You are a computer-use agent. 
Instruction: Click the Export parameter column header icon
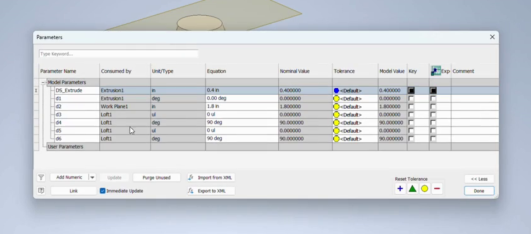436,71
